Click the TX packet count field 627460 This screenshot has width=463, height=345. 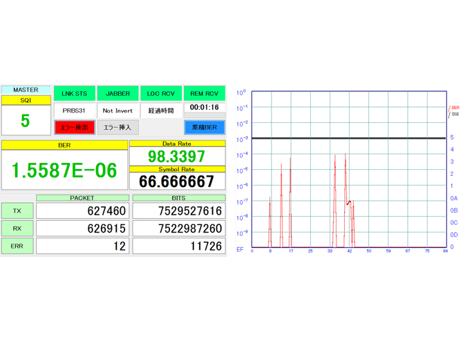tap(82, 211)
